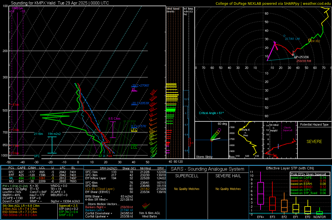Viewport: 332px width, 220px height.
Task: Click the 2116m inflow layer height label
Action: click(x=38, y=134)
